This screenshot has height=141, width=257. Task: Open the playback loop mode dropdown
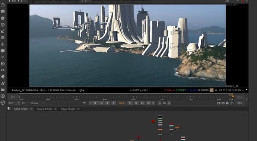pos(85,103)
